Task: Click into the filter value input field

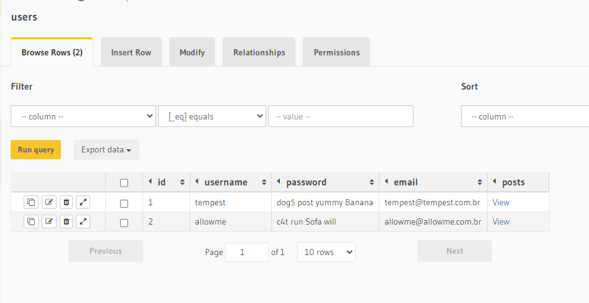Action: (341, 116)
